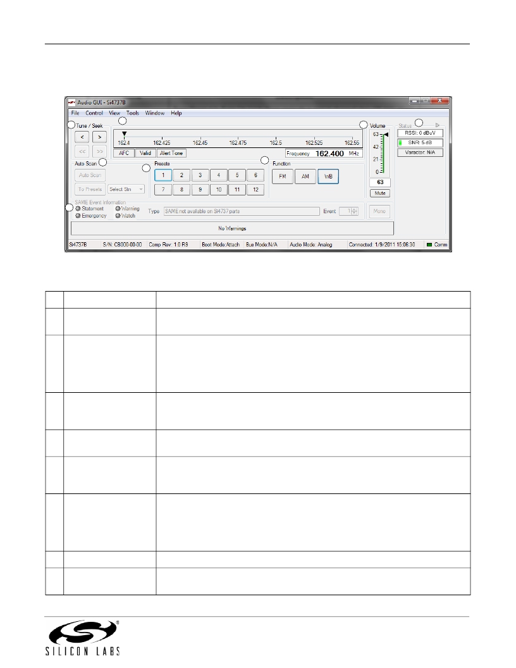Click the Auto Scan button

tap(90, 175)
